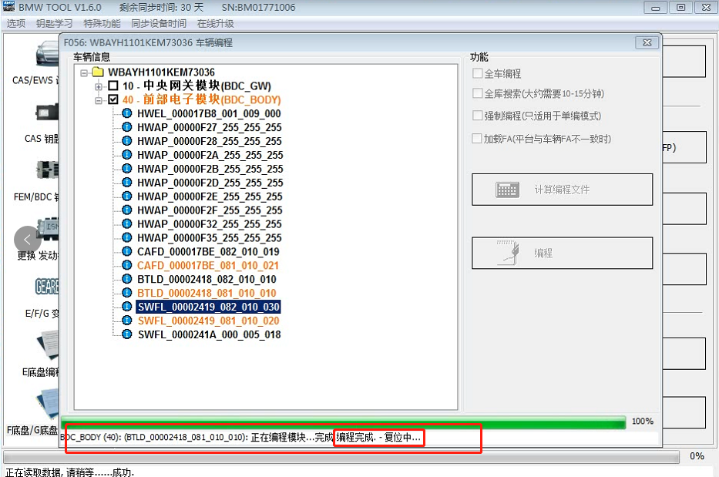
Task: Open the 钥匙学习 menu
Action: coord(54,23)
